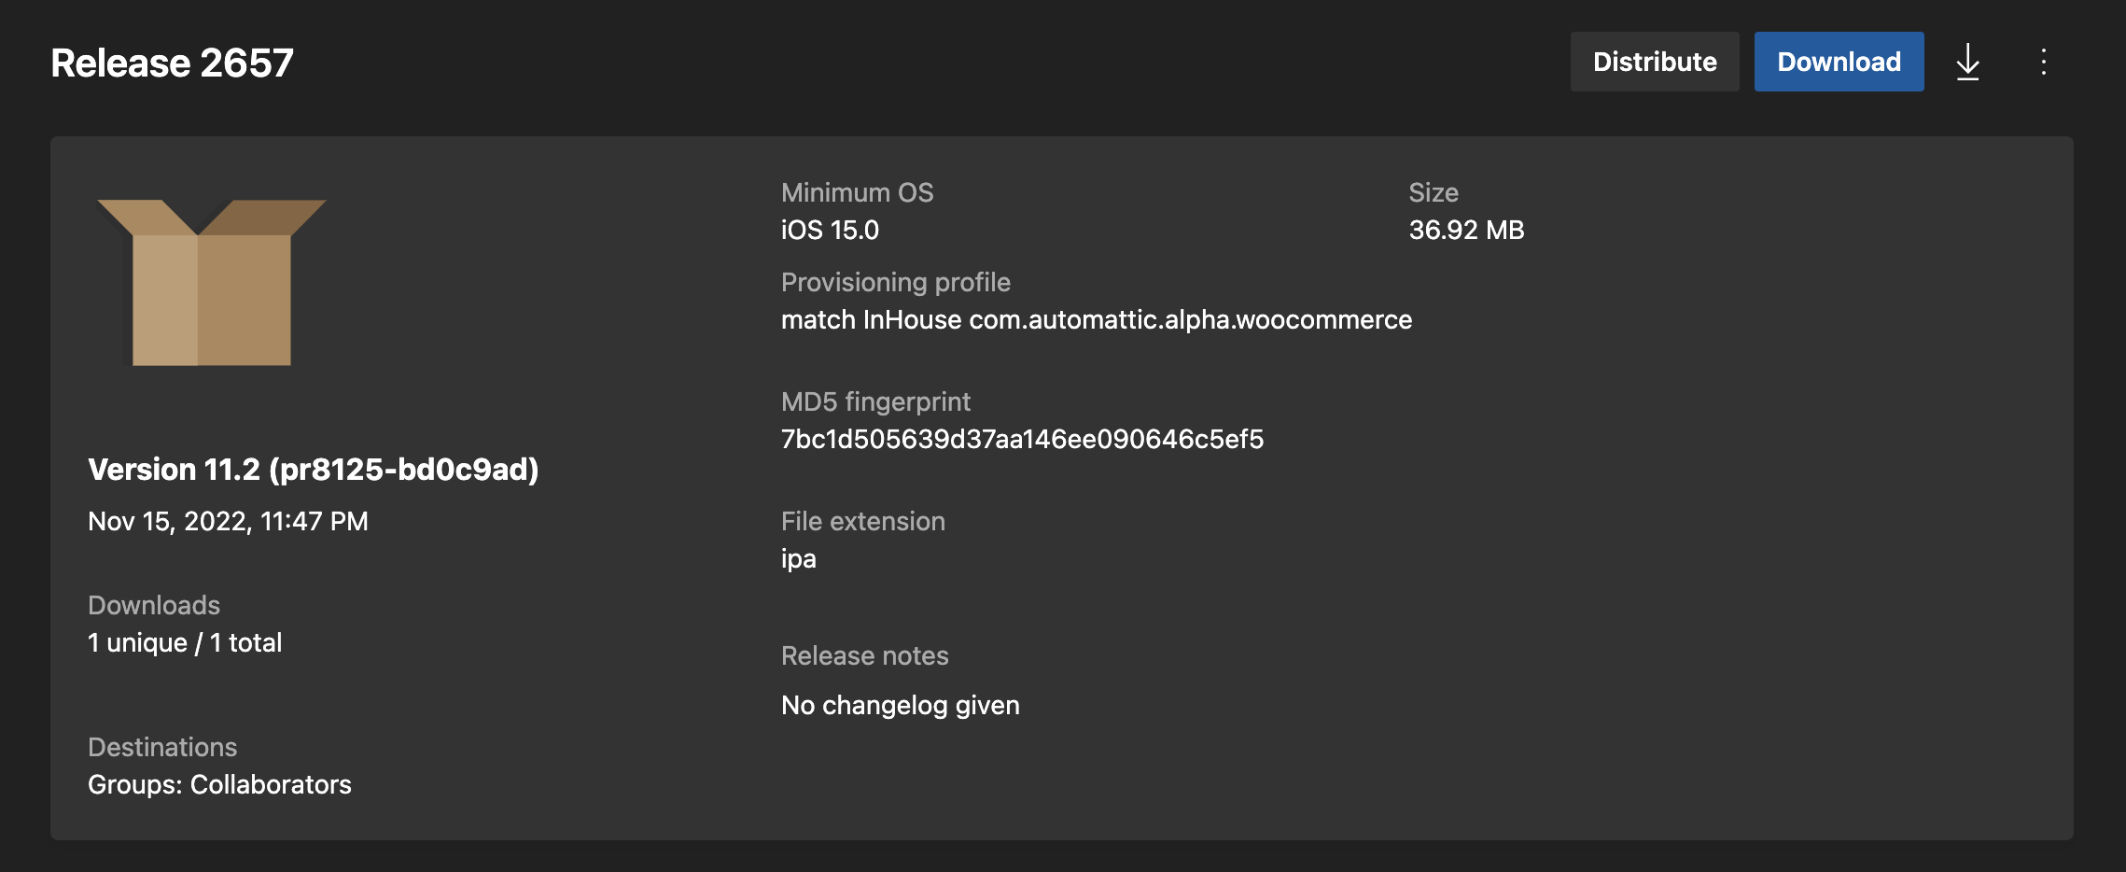
Task: Click the Nov 15, 2022 release date
Action: click(x=228, y=521)
